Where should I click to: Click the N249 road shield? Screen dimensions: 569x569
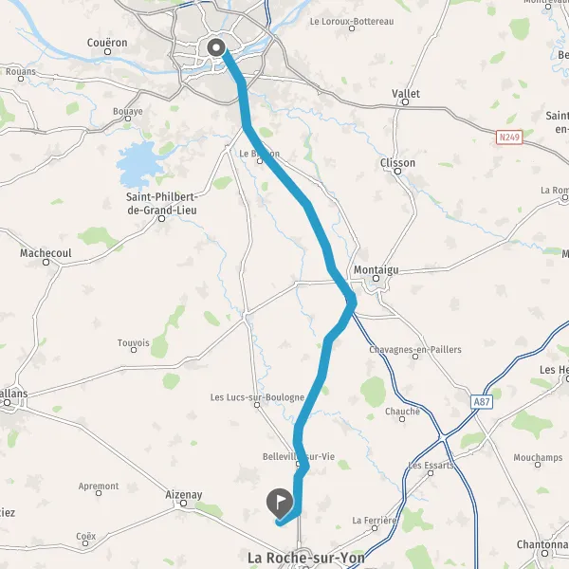point(509,138)
